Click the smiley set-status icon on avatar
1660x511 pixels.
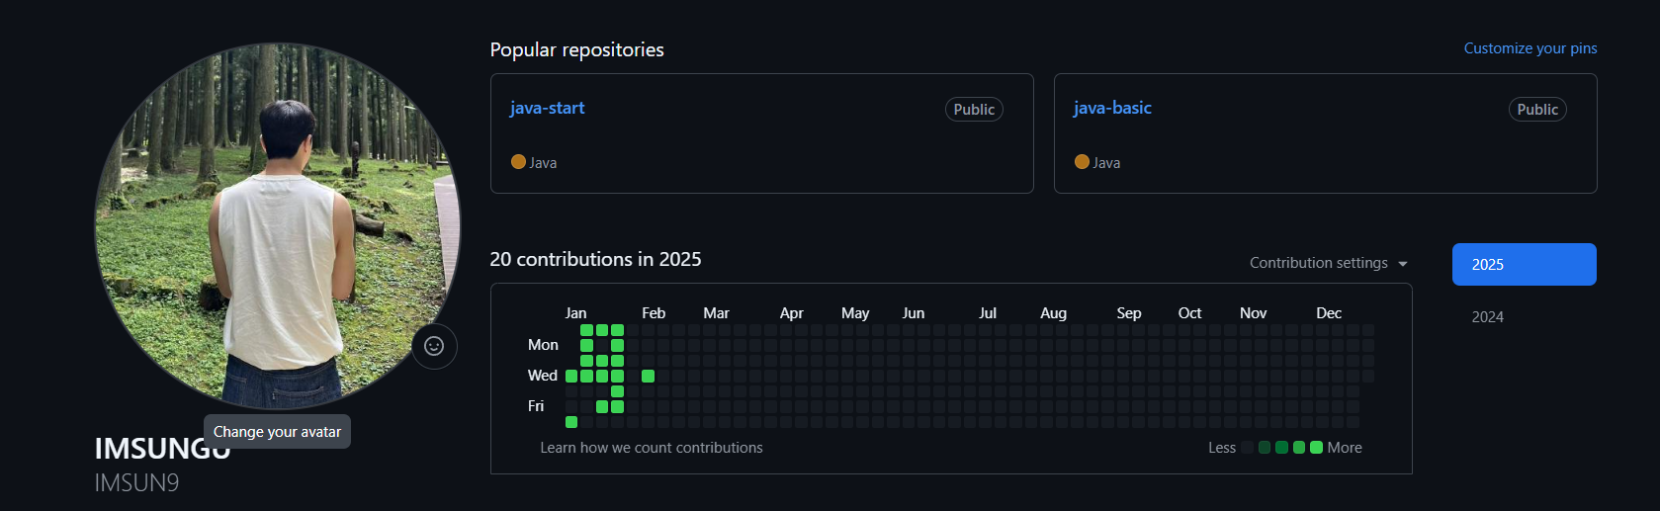pos(434,346)
